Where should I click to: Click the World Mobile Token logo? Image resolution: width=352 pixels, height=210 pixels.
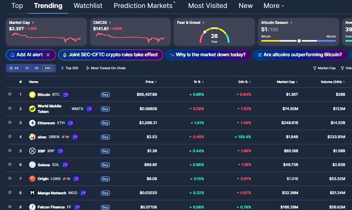[x=32, y=109]
